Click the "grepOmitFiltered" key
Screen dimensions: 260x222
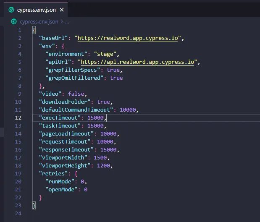[x=74, y=78]
